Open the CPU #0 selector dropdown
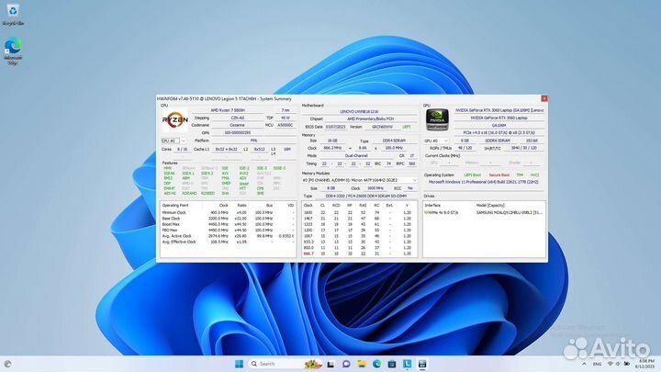Image resolution: width=661 pixels, height=372 pixels. pyautogui.click(x=174, y=141)
